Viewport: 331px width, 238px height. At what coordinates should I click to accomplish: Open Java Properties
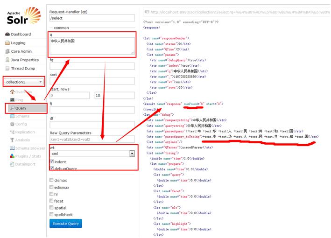25,60
